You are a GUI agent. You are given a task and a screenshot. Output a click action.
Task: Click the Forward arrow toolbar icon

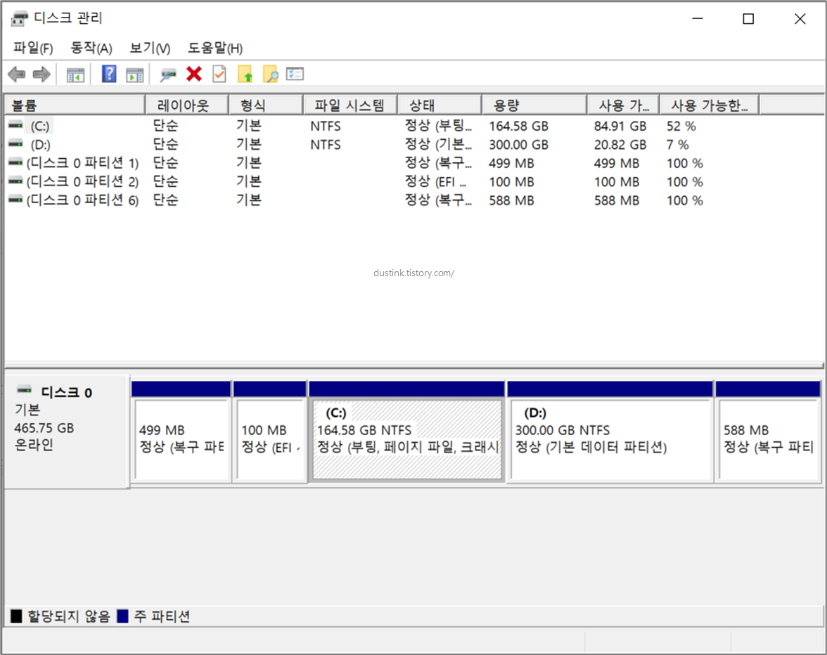click(x=41, y=74)
